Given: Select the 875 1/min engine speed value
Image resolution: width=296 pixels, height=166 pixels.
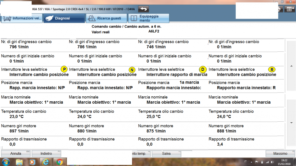Looking at the screenshot, I should click(156, 131).
